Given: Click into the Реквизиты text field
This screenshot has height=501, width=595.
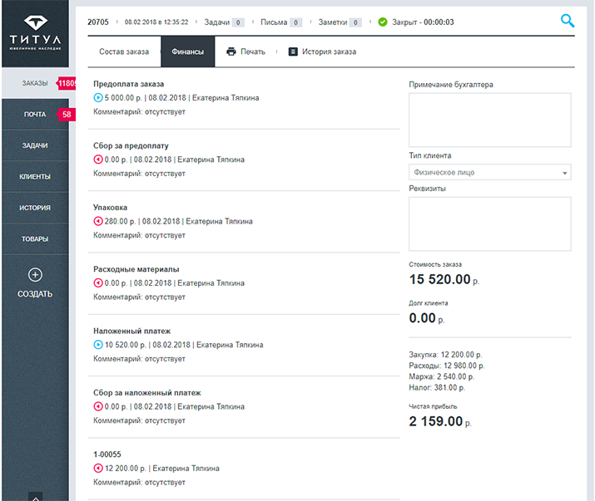Looking at the screenshot, I should (489, 223).
